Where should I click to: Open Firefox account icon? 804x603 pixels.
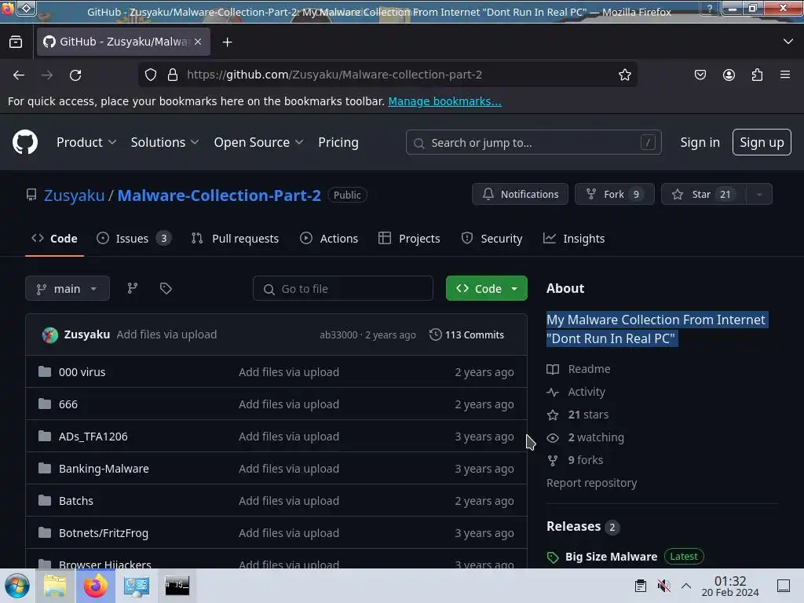tap(729, 75)
